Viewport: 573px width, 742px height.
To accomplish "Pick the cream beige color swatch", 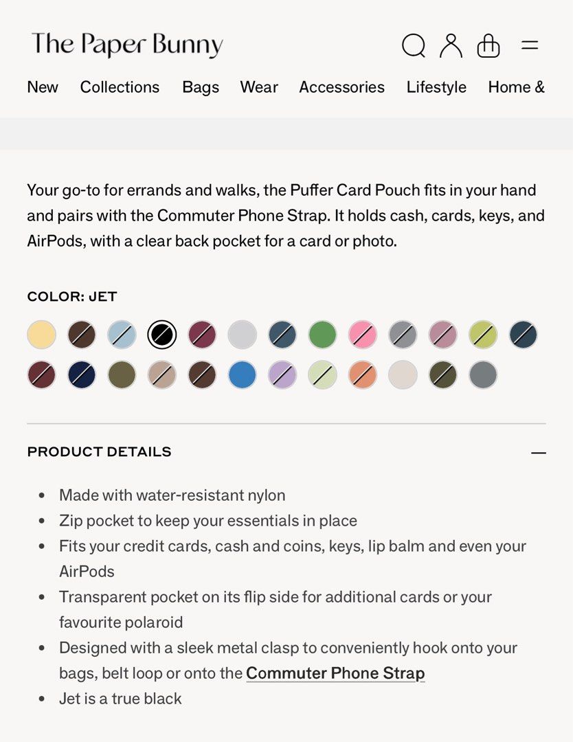I will point(403,375).
